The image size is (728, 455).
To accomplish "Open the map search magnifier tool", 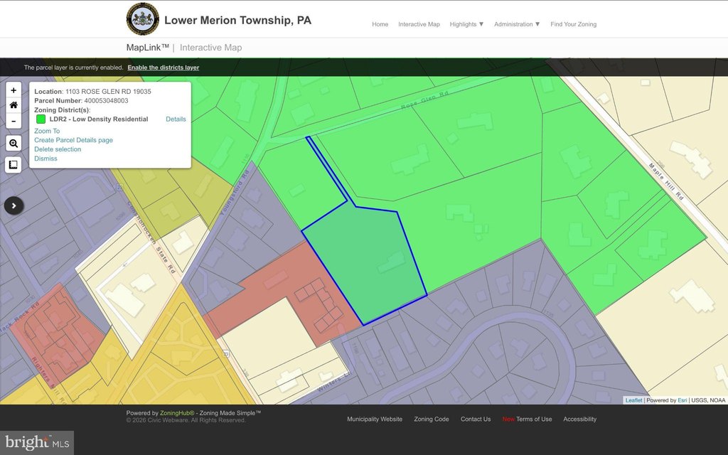I will 14,144.
